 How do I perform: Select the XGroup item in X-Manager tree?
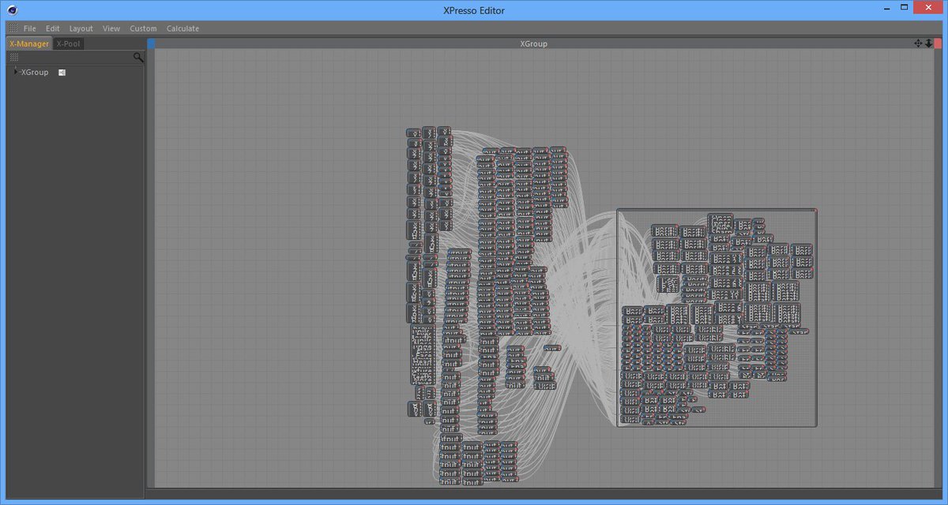click(34, 73)
